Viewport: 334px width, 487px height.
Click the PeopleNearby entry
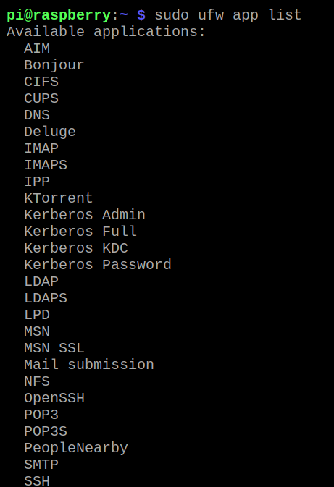point(76,448)
